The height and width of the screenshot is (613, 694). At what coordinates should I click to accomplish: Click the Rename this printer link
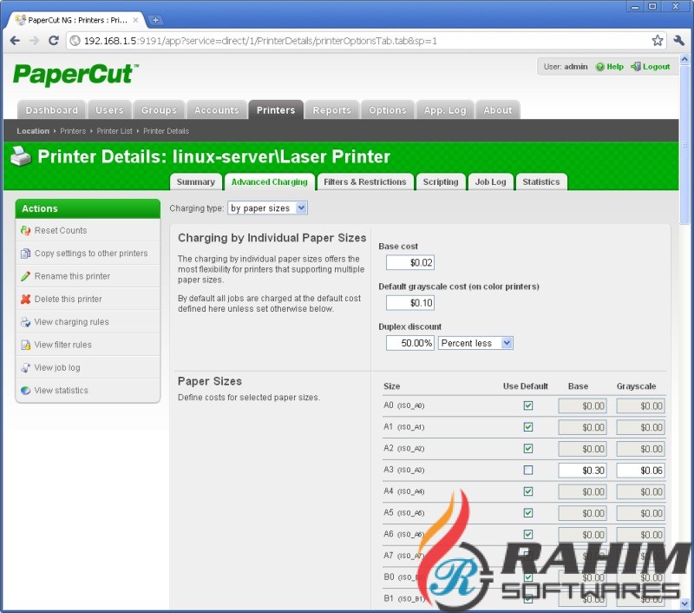pos(72,276)
